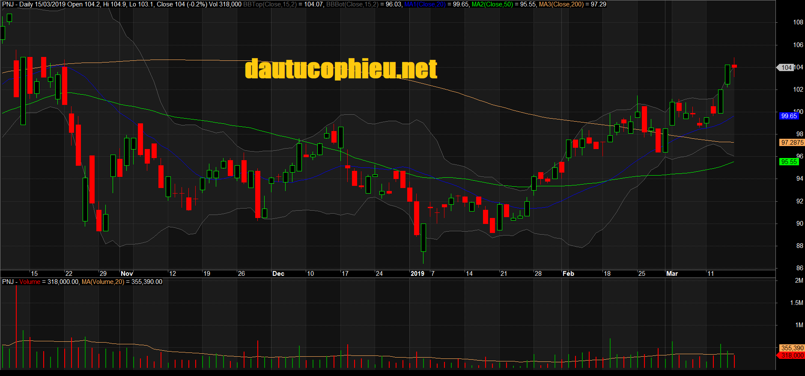This screenshot has width=805, height=376.
Task: Jump to the 2019 date axis marker
Action: [417, 274]
